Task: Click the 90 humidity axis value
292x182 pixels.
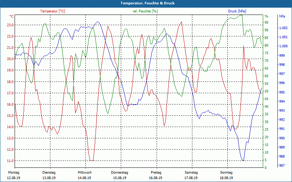Action: pyautogui.click(x=266, y=30)
